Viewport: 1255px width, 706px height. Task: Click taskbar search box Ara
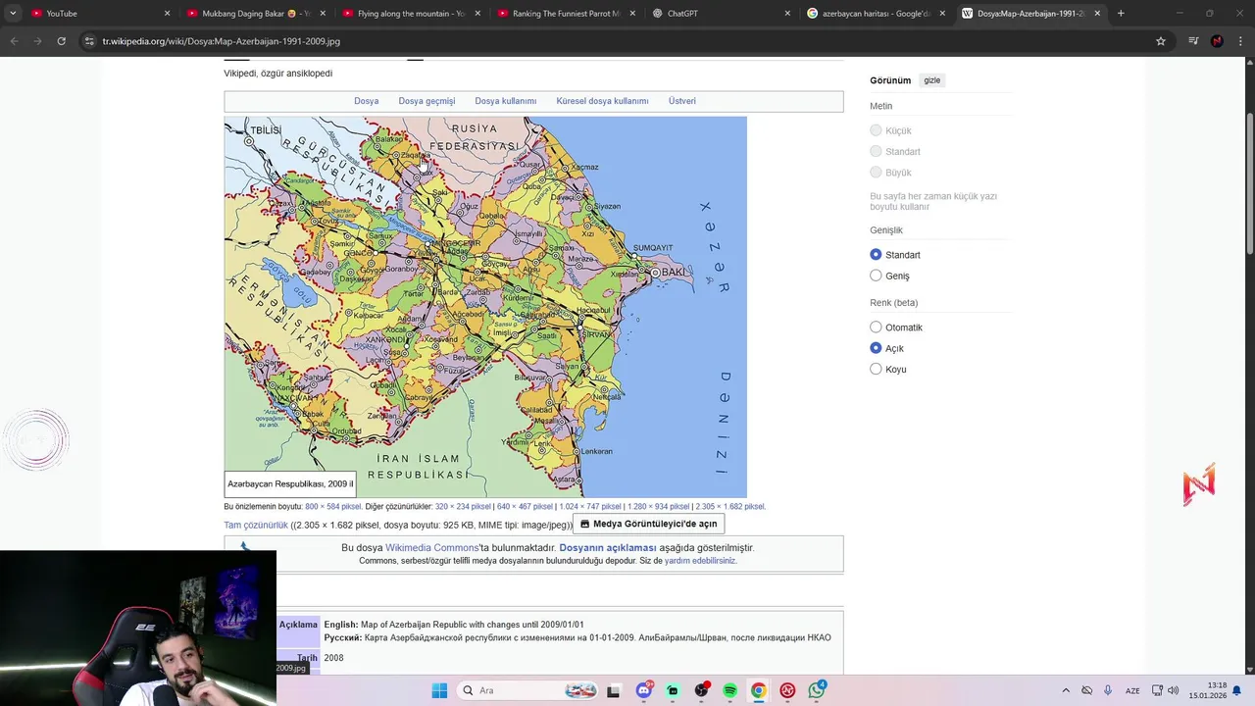pos(529,690)
